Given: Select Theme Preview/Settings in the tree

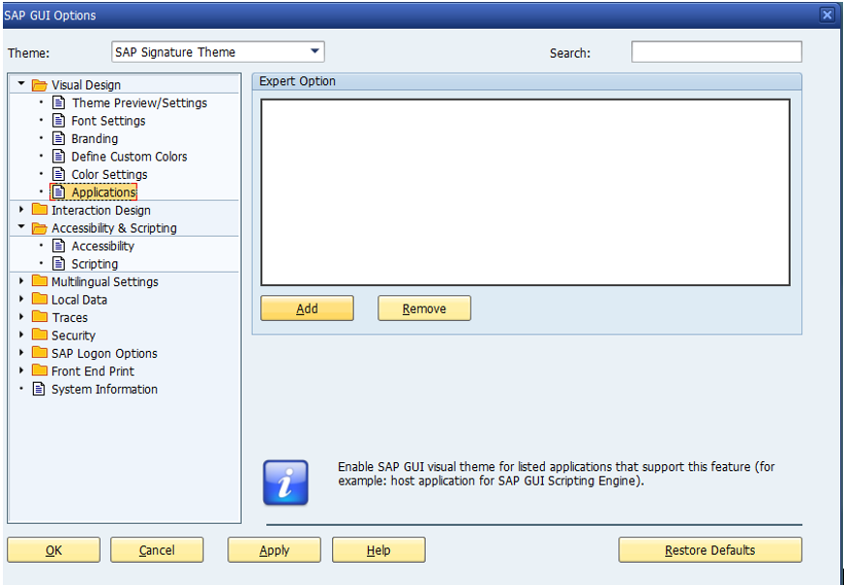Looking at the screenshot, I should click(x=139, y=102).
